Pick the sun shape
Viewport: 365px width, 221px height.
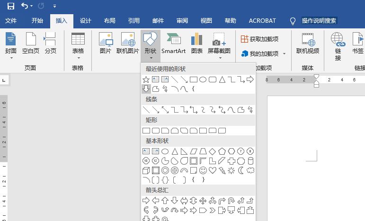[231, 170]
